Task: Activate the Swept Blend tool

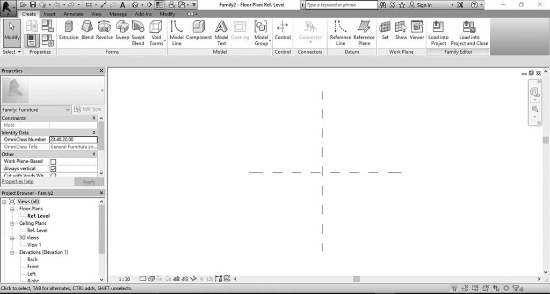Action: [x=138, y=33]
